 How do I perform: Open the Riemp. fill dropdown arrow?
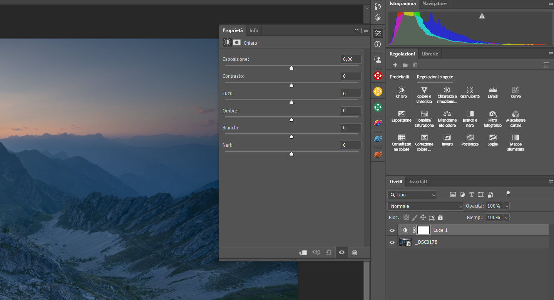(507, 218)
